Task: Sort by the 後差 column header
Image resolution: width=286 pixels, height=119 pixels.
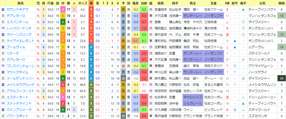Action: 135,3
